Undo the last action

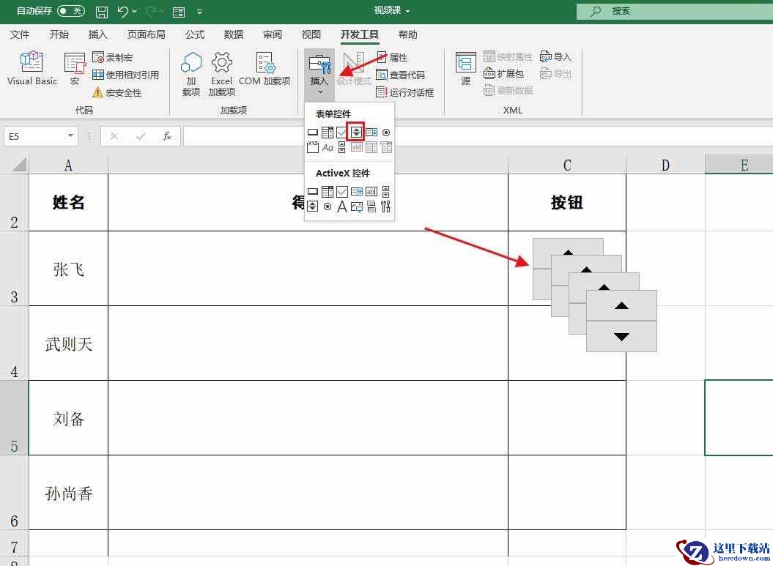[x=123, y=11]
